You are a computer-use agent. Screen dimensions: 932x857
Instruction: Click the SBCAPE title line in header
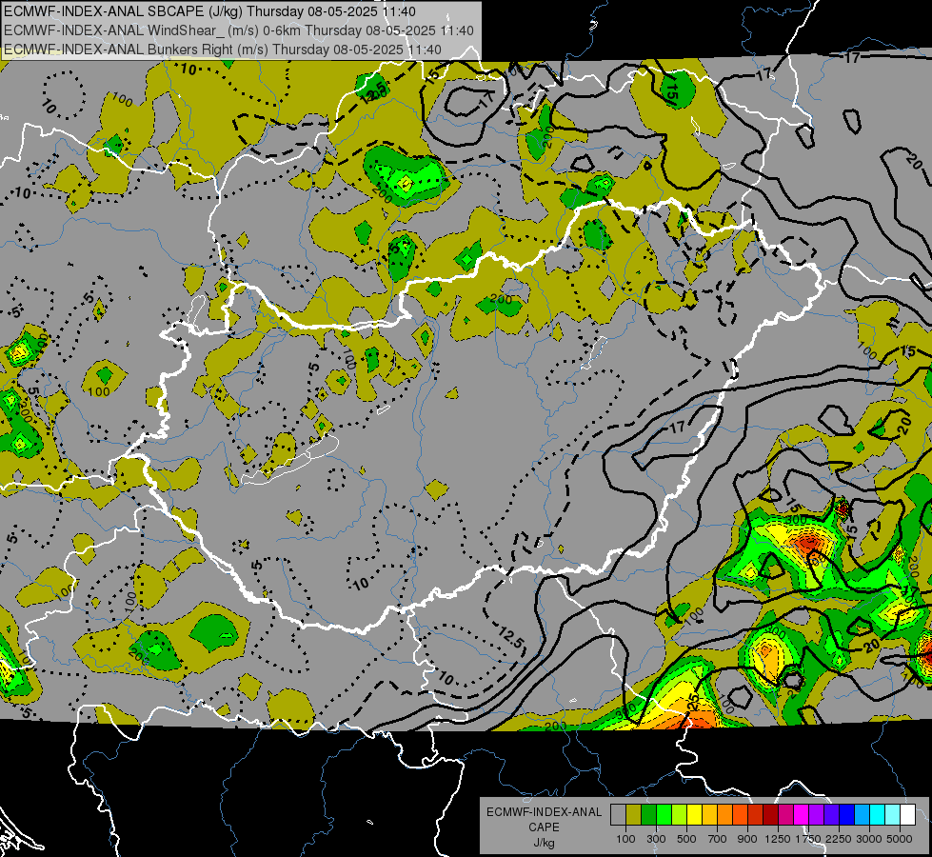click(209, 11)
